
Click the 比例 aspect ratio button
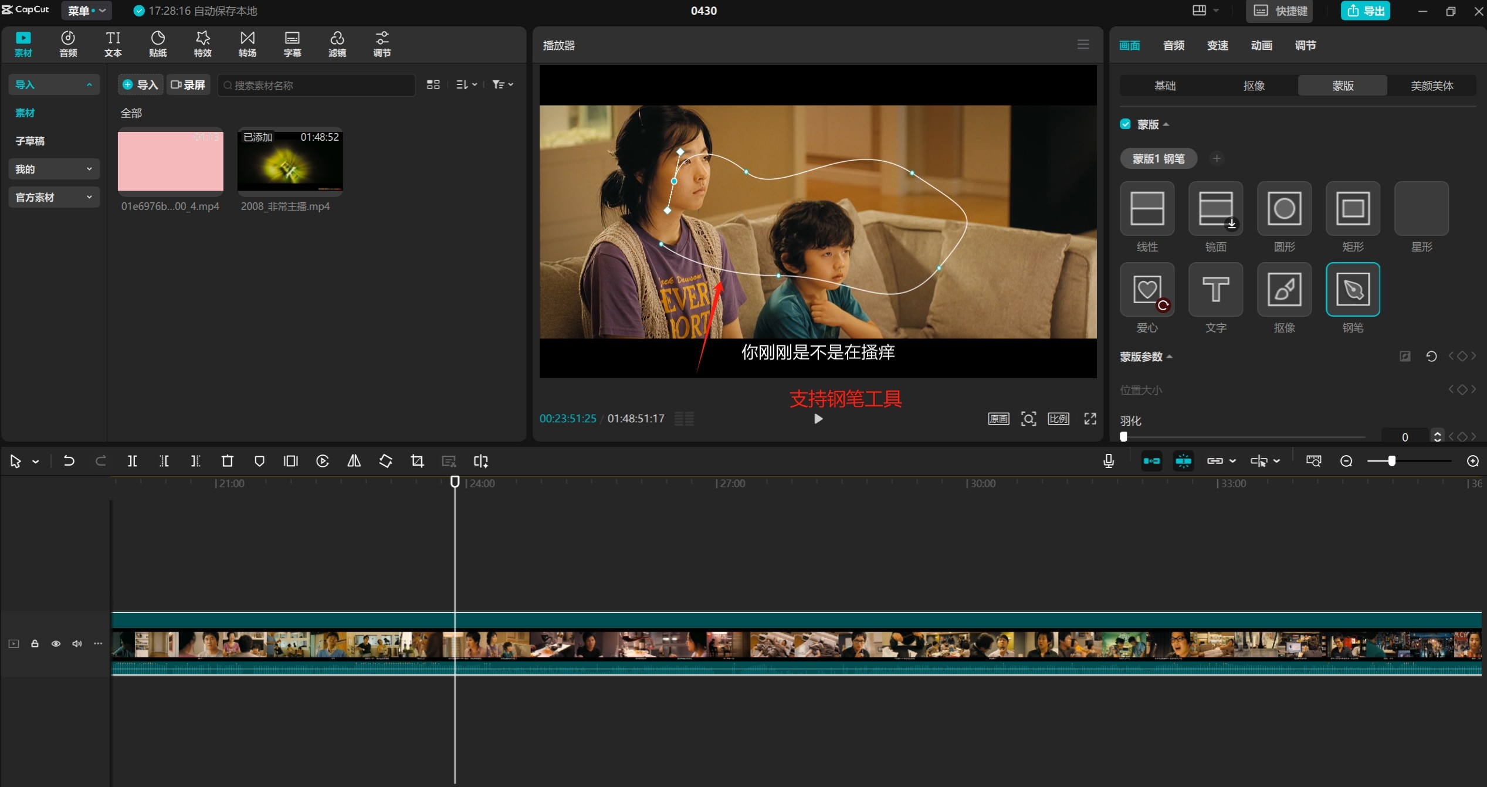pos(1058,418)
